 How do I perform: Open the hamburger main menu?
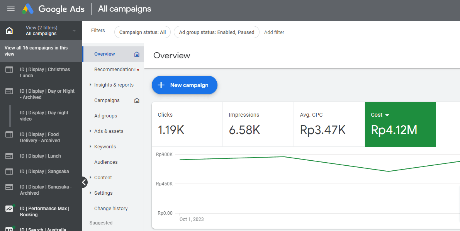11,9
